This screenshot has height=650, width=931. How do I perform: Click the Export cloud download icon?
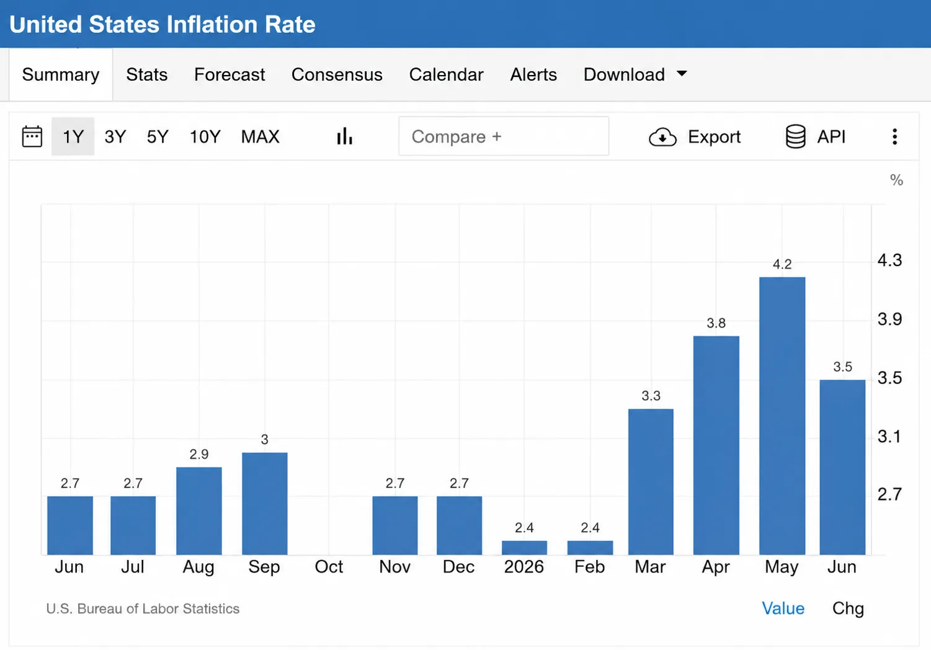tap(662, 137)
